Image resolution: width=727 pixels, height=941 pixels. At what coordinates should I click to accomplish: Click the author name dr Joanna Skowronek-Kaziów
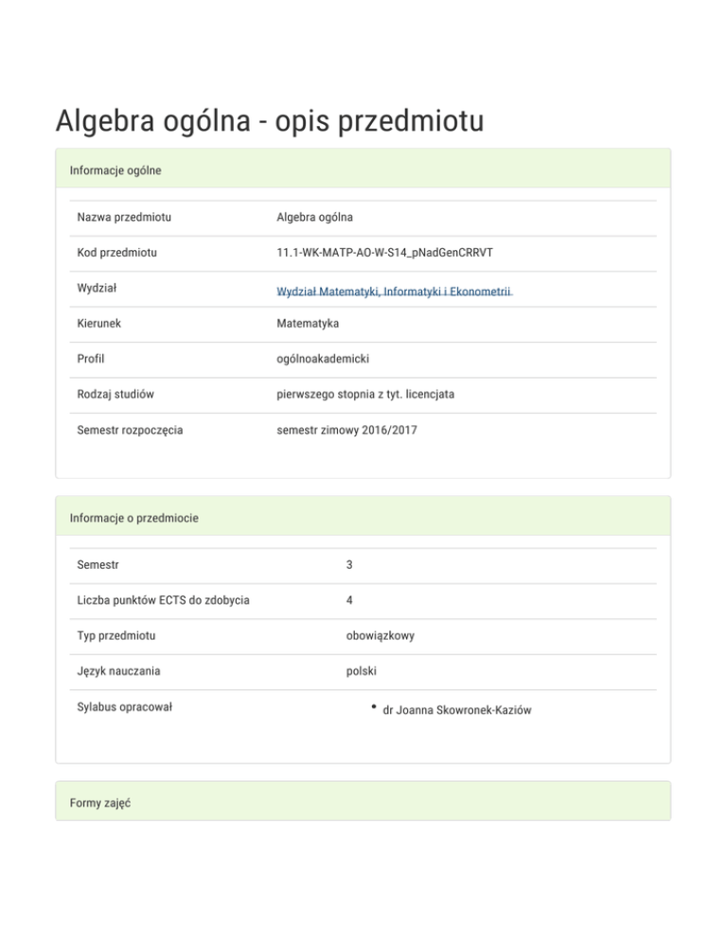coord(456,709)
